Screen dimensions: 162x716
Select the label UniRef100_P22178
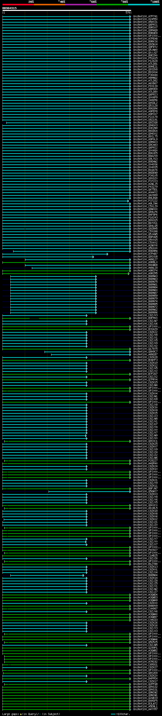tap(145, 117)
